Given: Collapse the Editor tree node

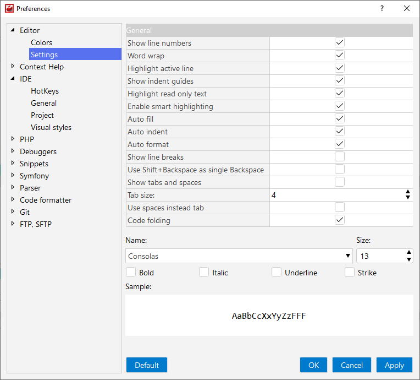Looking at the screenshot, I should 13,30.
